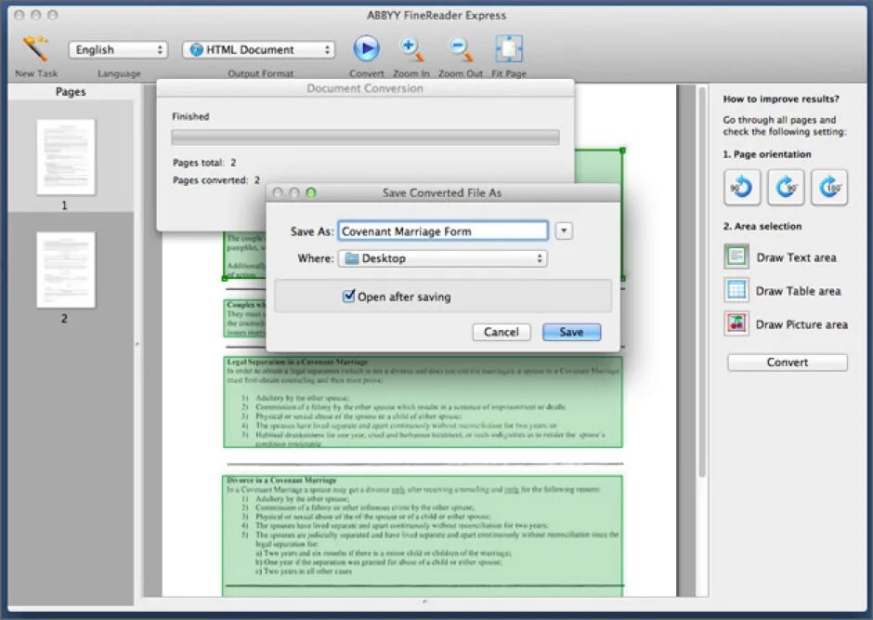
Task: Click the HTML globe icon in Output Format
Action: [196, 50]
